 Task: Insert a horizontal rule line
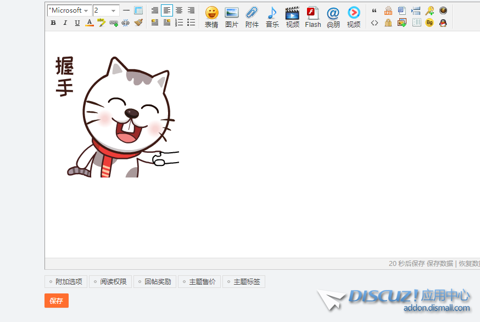click(x=126, y=10)
